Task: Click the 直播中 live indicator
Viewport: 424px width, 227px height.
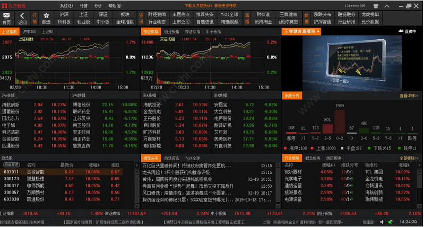Action: click(408, 31)
